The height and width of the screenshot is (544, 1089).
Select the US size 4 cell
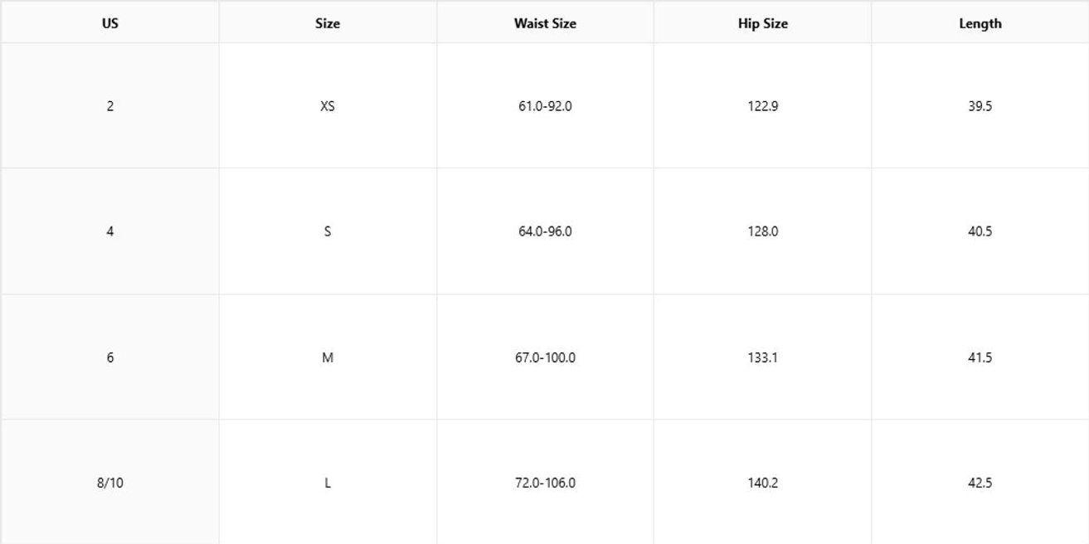109,231
